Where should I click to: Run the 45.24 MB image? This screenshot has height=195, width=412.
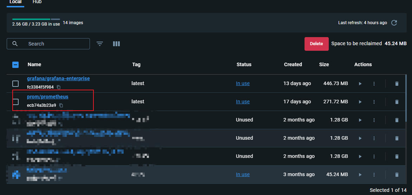(360, 175)
